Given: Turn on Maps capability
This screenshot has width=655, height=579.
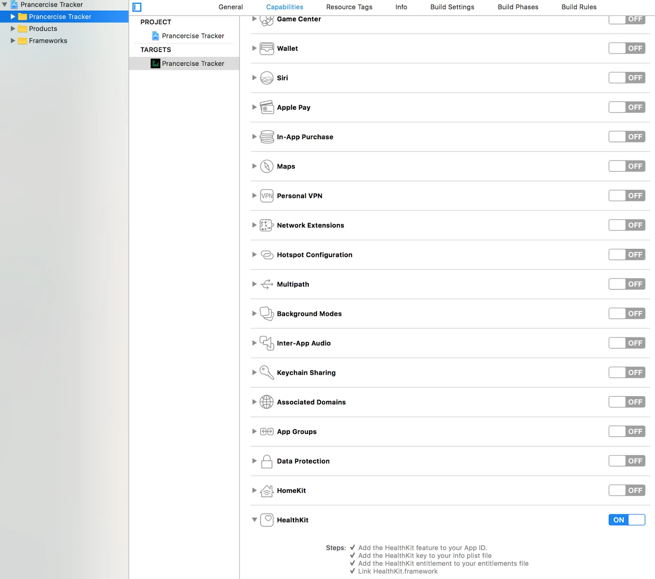Looking at the screenshot, I should 627,166.
